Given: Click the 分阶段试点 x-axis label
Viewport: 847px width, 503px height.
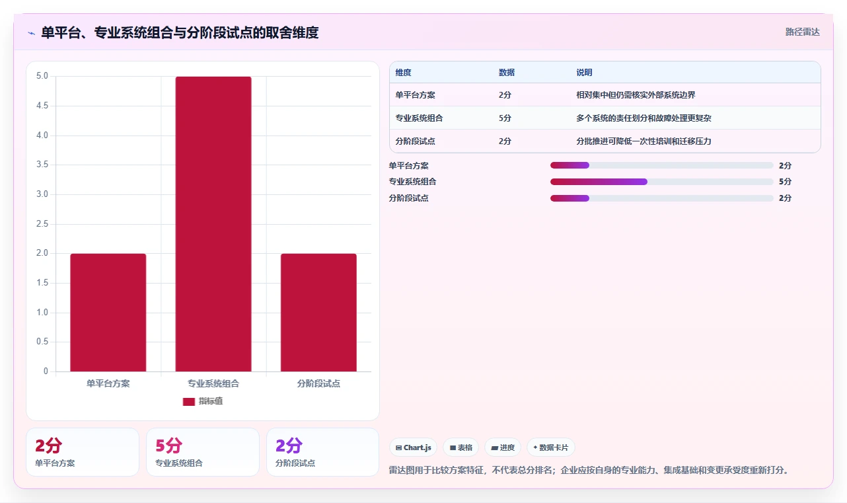Looking at the screenshot, I should pos(318,383).
